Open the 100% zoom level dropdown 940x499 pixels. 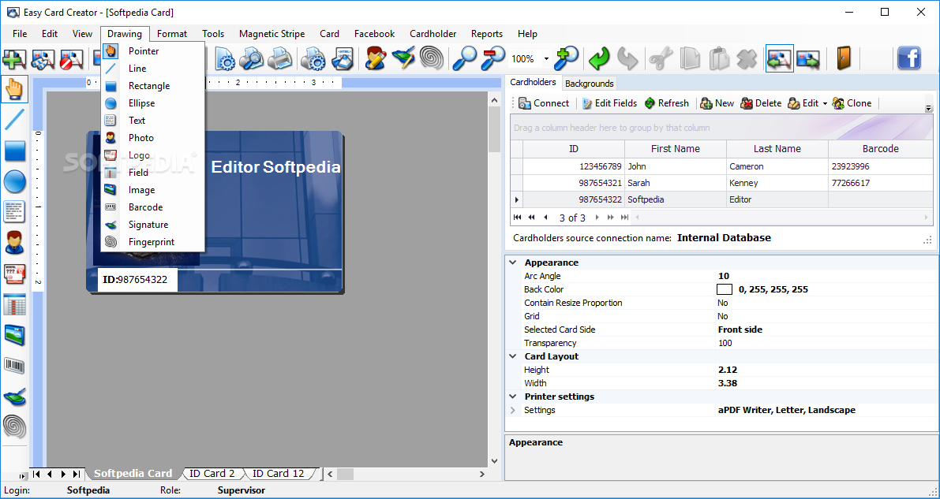coord(546,58)
